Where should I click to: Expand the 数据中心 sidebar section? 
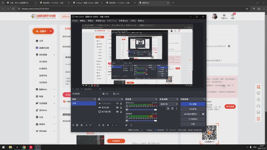pos(54,89)
